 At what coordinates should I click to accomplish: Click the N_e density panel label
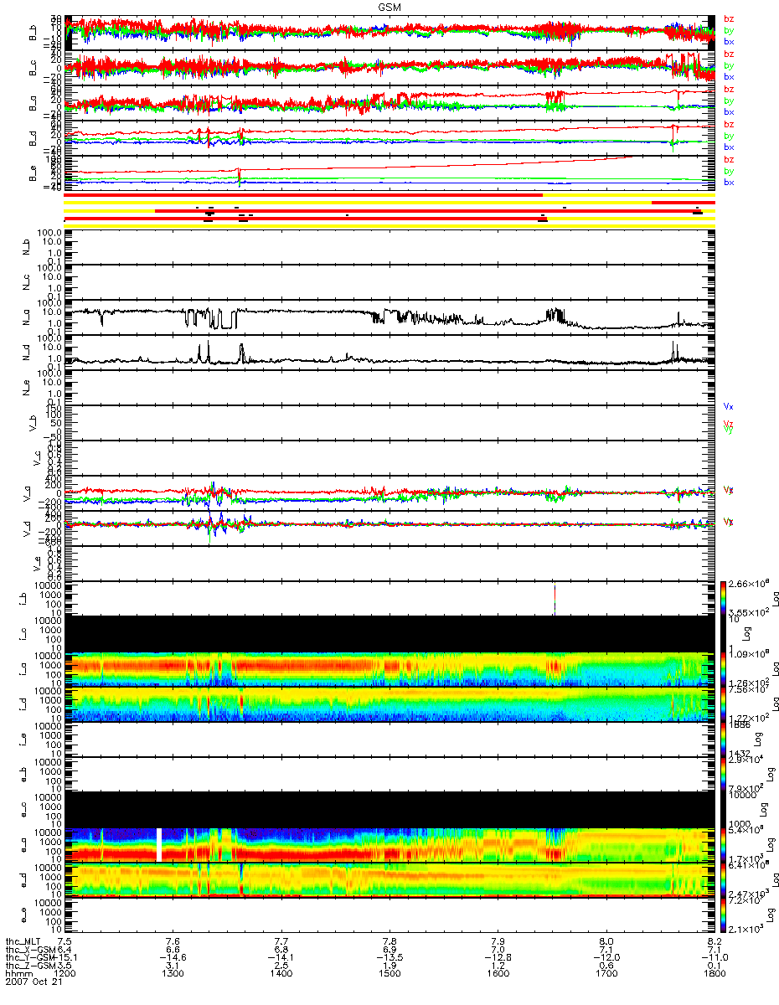(25, 388)
